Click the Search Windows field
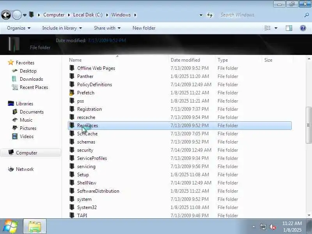The image size is (312, 234). click(261, 15)
